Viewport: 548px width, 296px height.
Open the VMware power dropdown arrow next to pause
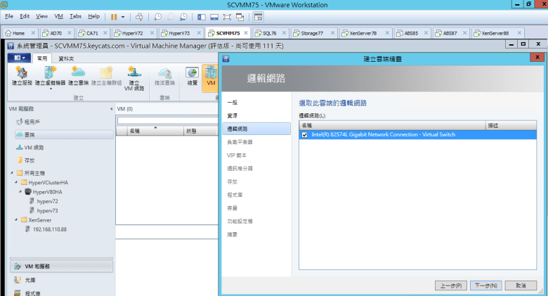point(124,15)
